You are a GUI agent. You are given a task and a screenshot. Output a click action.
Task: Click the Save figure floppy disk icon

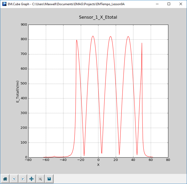[x=49, y=179]
